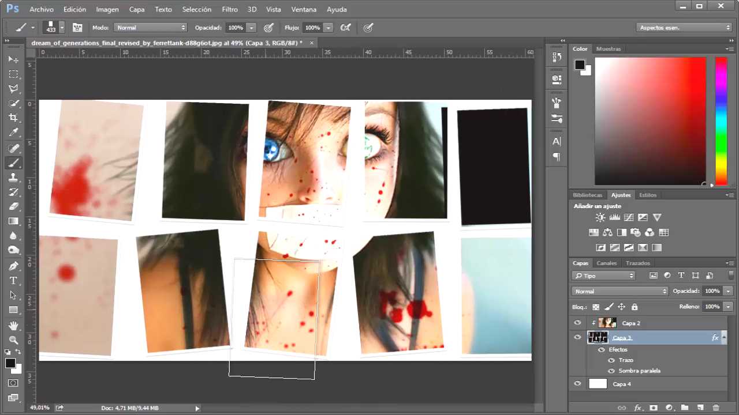Select the Horizontal Type tool
This screenshot has height=415, width=739.
click(13, 281)
